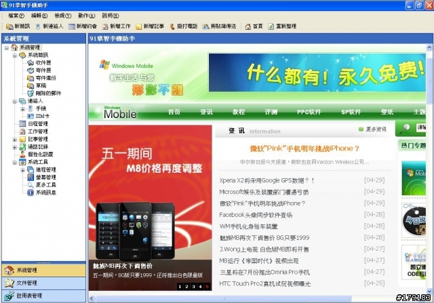Image resolution: width=434 pixels, height=303 pixels.
Task: Collapse the 連絡人 tree node
Action: tap(15, 101)
